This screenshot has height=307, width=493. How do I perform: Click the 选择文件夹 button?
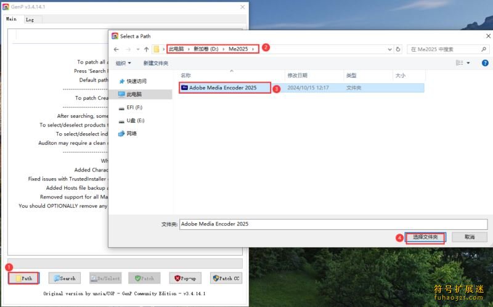click(x=425, y=237)
